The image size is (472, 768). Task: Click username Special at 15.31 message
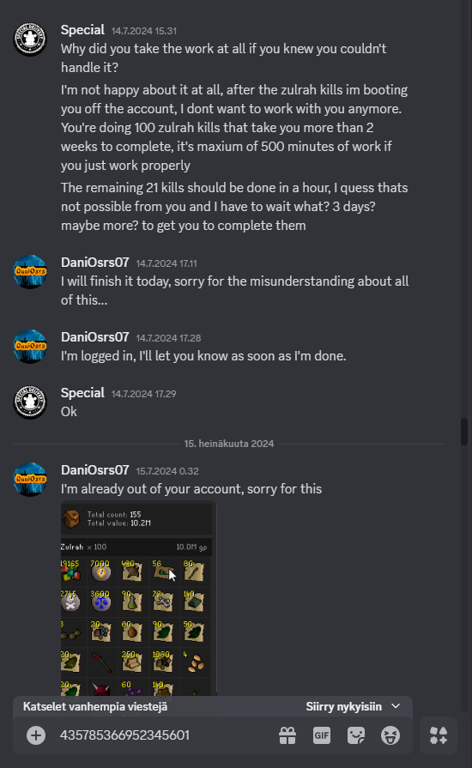(x=82, y=30)
